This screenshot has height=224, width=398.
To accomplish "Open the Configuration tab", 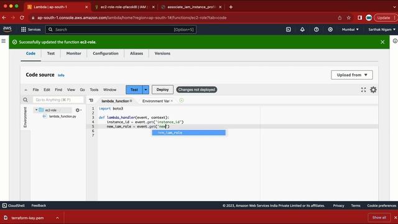I will 106,54.
